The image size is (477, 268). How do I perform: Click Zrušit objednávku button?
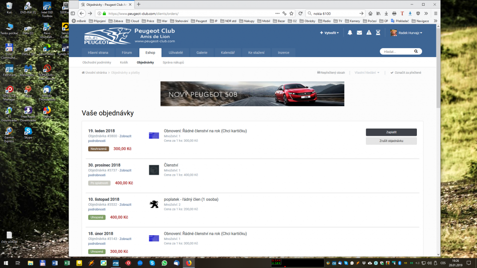click(391, 141)
